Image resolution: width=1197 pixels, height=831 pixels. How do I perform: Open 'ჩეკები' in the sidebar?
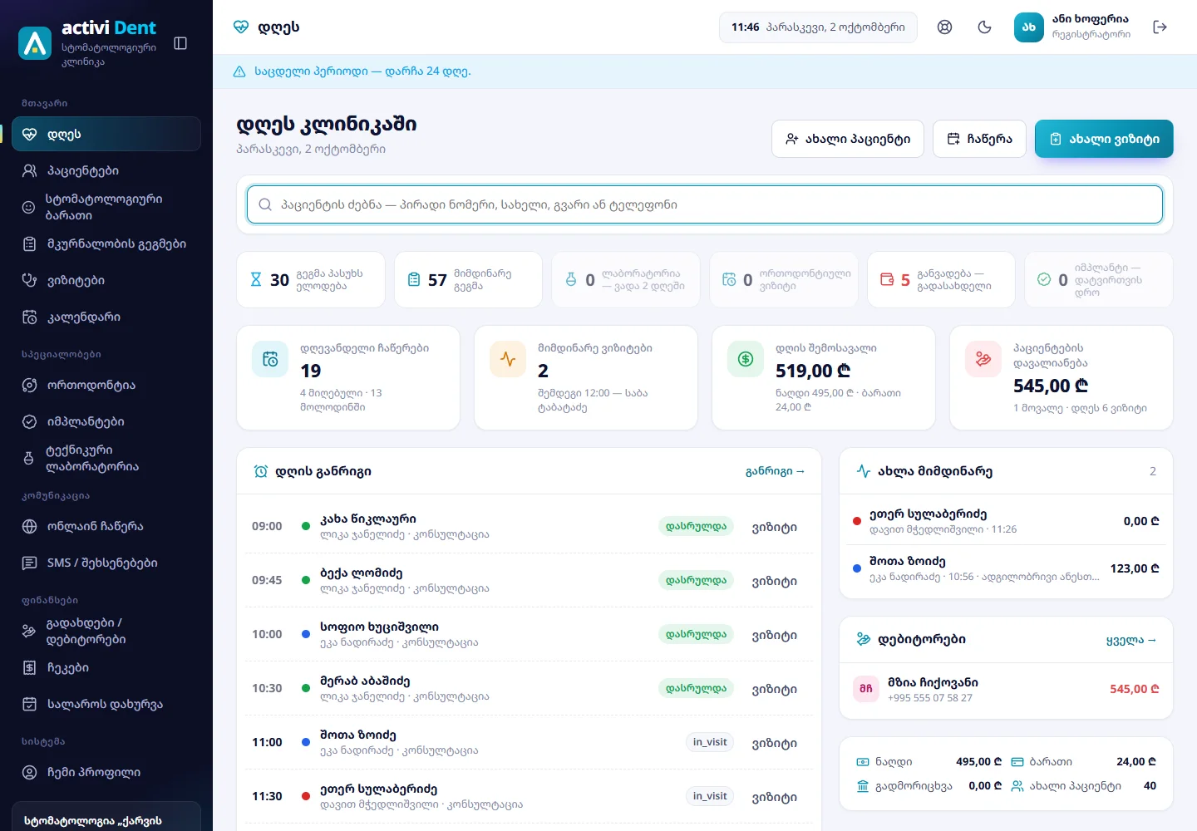coord(106,667)
